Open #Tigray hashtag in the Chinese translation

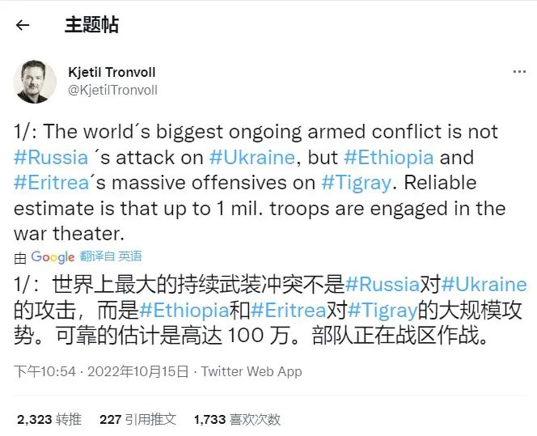point(383,311)
